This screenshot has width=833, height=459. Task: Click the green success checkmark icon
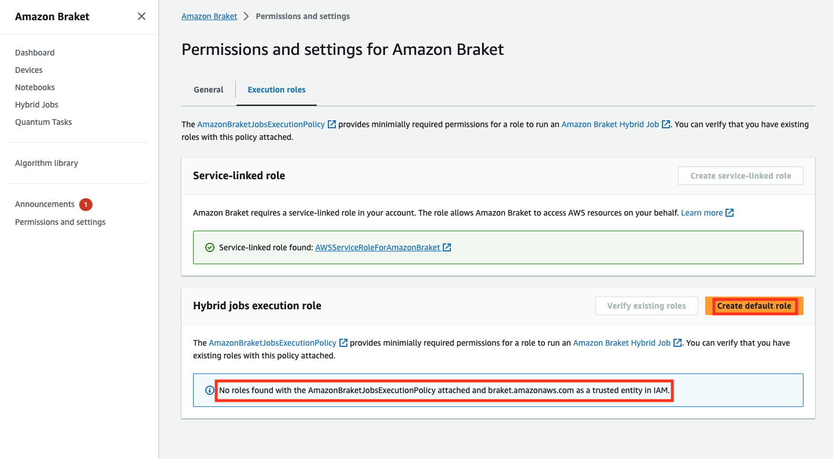[210, 247]
